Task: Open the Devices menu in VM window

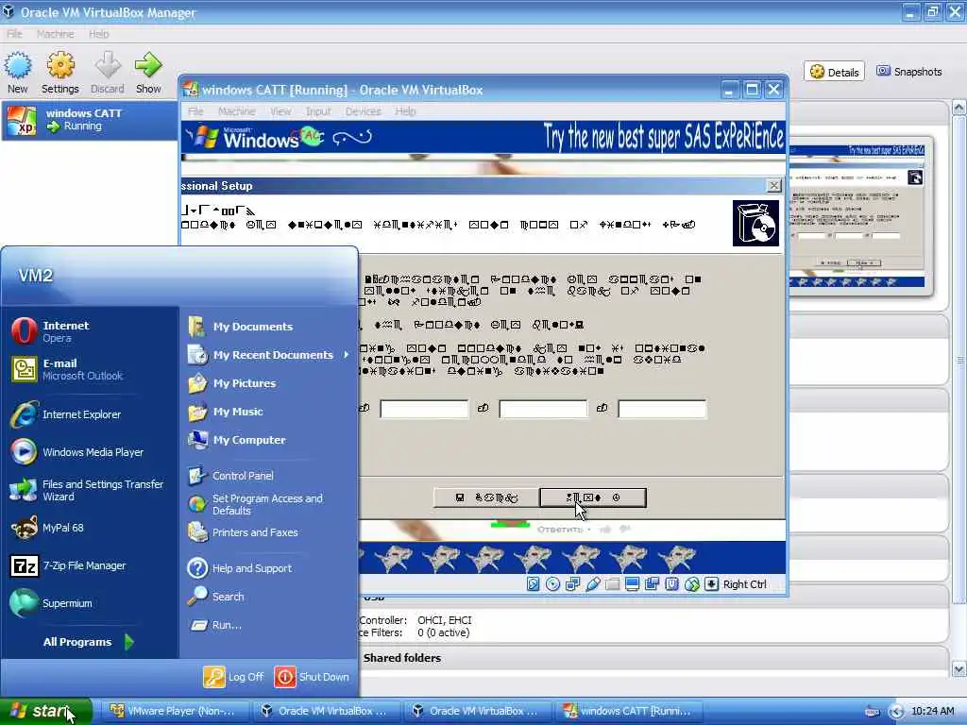Action: pyautogui.click(x=363, y=111)
